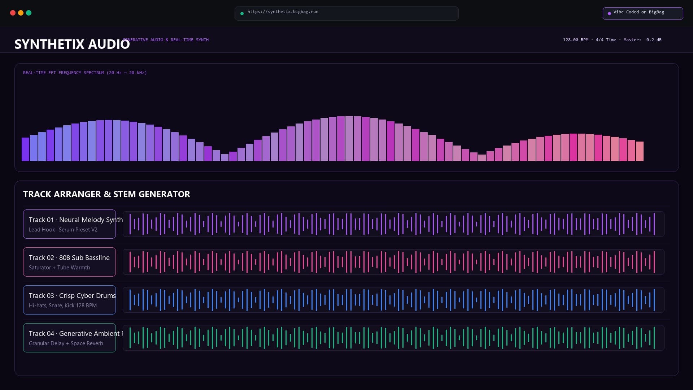Click the green secure dot in address bar

click(x=242, y=13)
